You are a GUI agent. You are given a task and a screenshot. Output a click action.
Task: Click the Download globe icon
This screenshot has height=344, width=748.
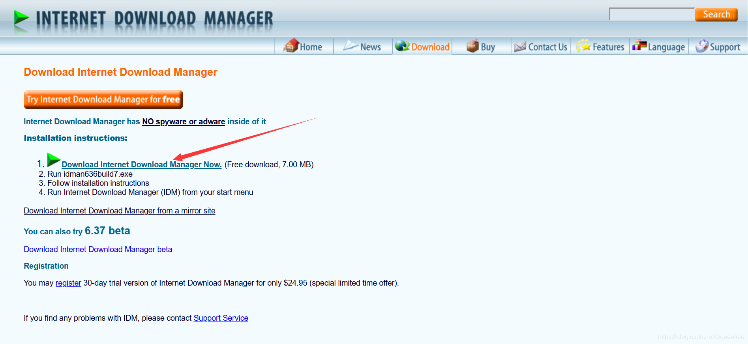click(x=402, y=46)
